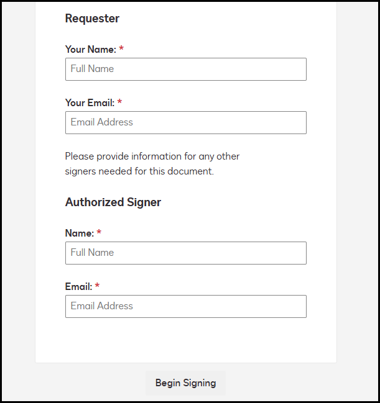
Task: Click the 'signers needed for this document.' line
Action: click(139, 171)
